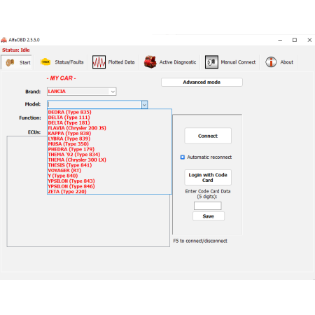Go to the Active Diagnostic tab
The width and height of the screenshot is (315, 315).
(x=170, y=62)
